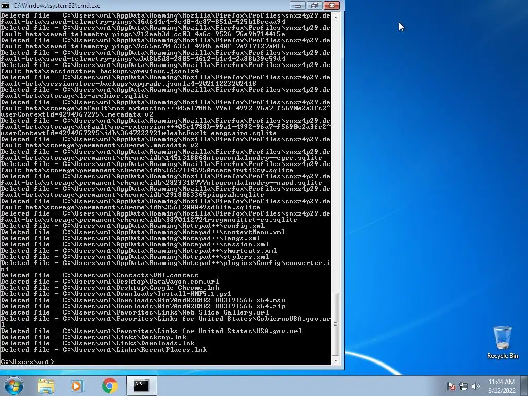Image resolution: width=528 pixels, height=396 pixels.
Task: Click the C:\Users\vm1> command prompt line
Action: [x=27, y=362]
